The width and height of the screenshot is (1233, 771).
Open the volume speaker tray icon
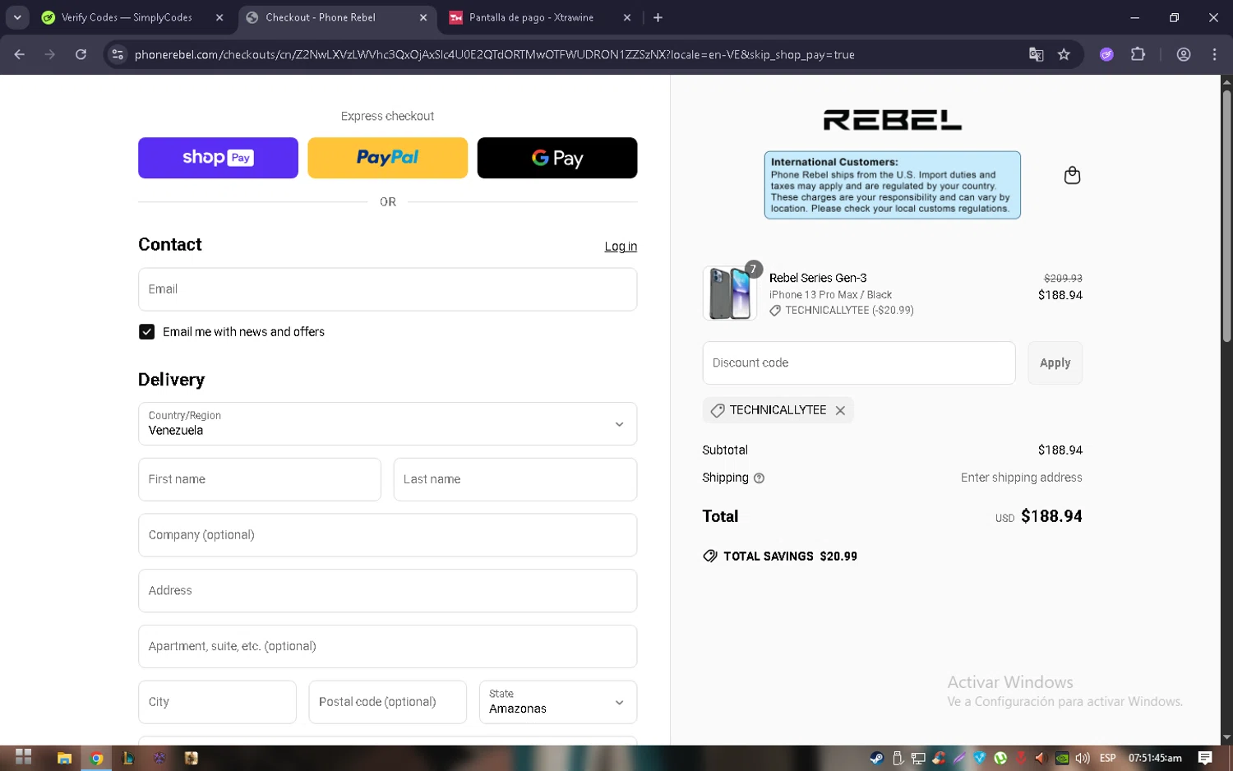1082,758
